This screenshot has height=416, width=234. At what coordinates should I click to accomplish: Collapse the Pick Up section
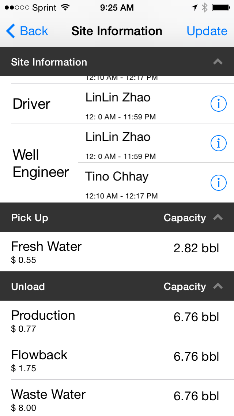pos(218,218)
